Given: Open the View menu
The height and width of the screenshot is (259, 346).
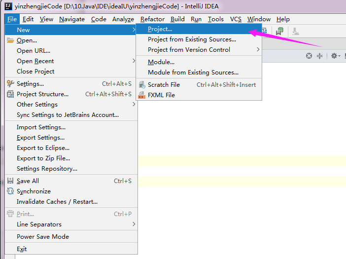Looking at the screenshot, I should tap(46, 19).
